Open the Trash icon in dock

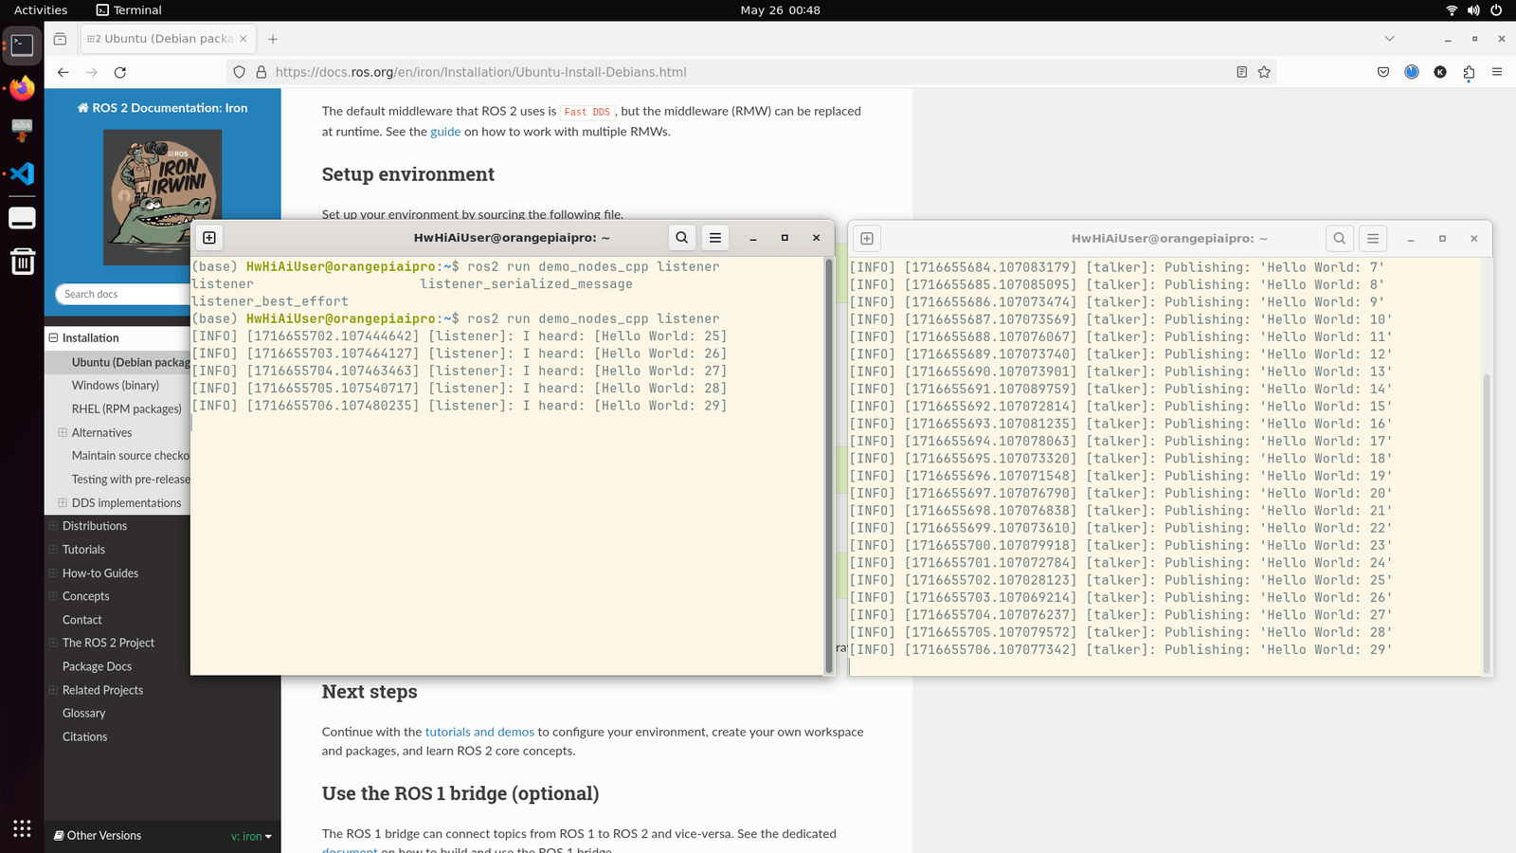pos(22,261)
